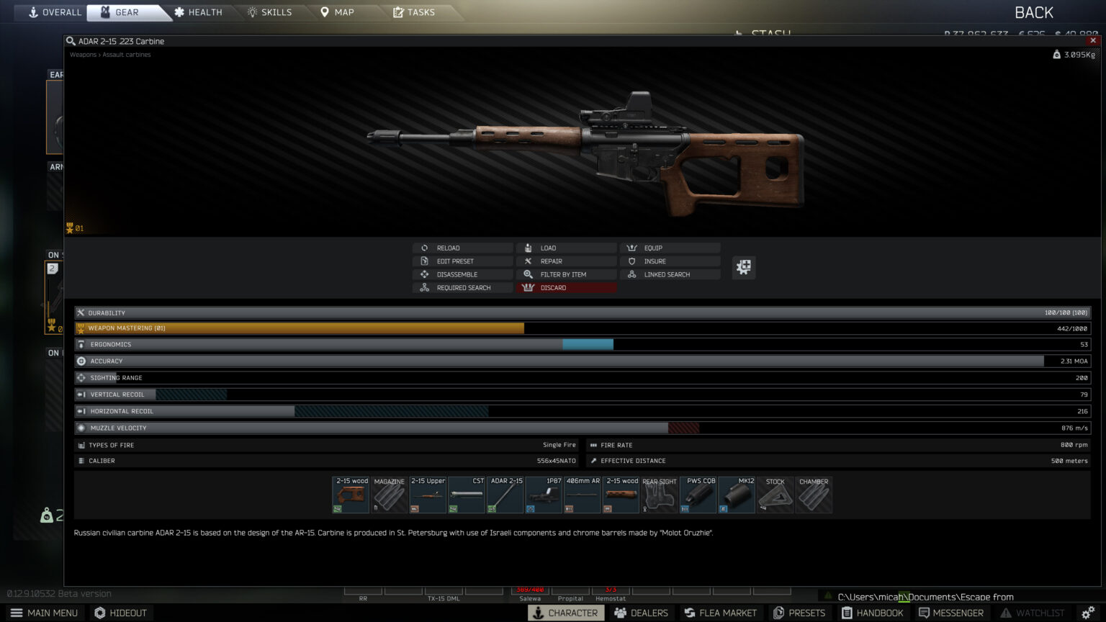The image size is (1106, 622).
Task: Open settings gear in bottom-right corner
Action: [1088, 613]
